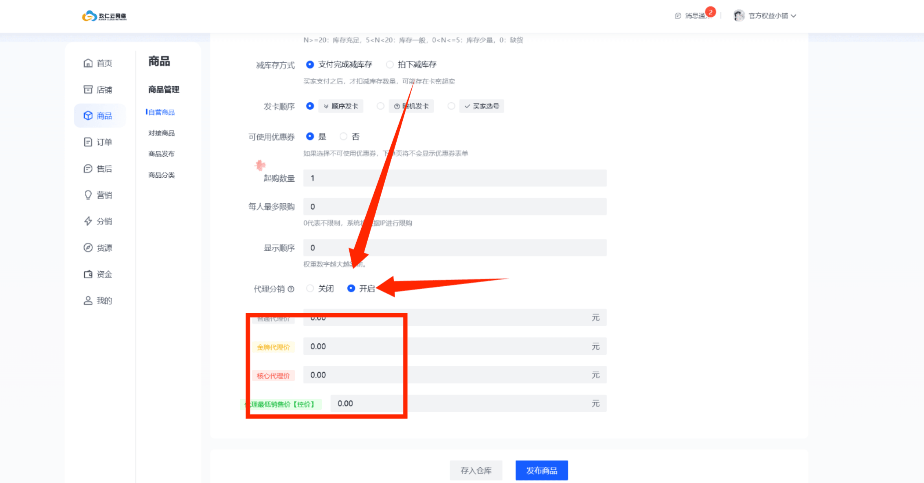Click the distribution (分销) lightning icon

tap(88, 221)
